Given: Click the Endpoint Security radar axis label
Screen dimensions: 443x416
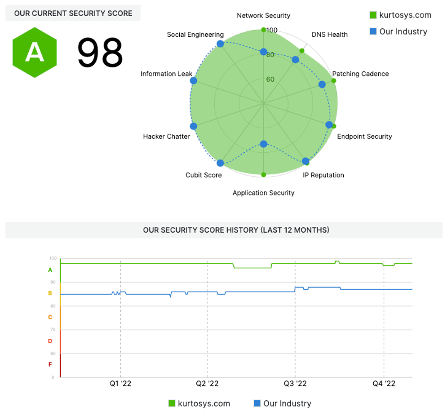Looking at the screenshot, I should [364, 137].
